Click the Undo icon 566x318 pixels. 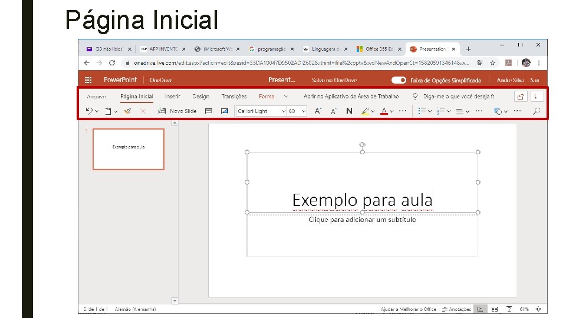click(x=89, y=111)
